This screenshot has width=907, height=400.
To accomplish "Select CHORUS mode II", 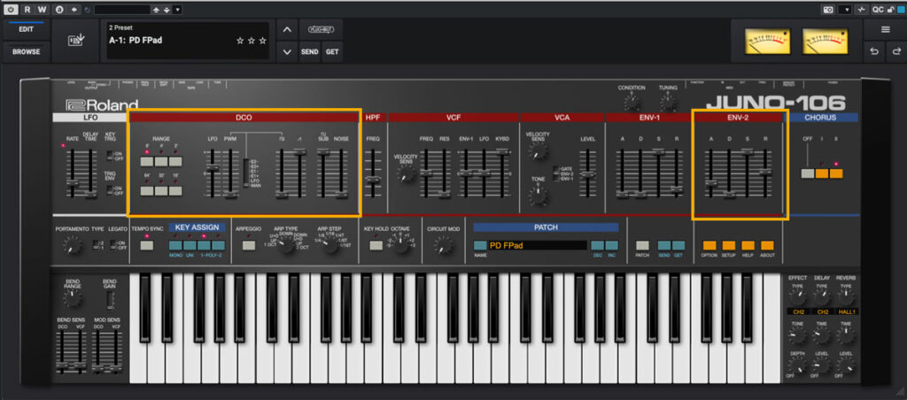I will pyautogui.click(x=836, y=173).
